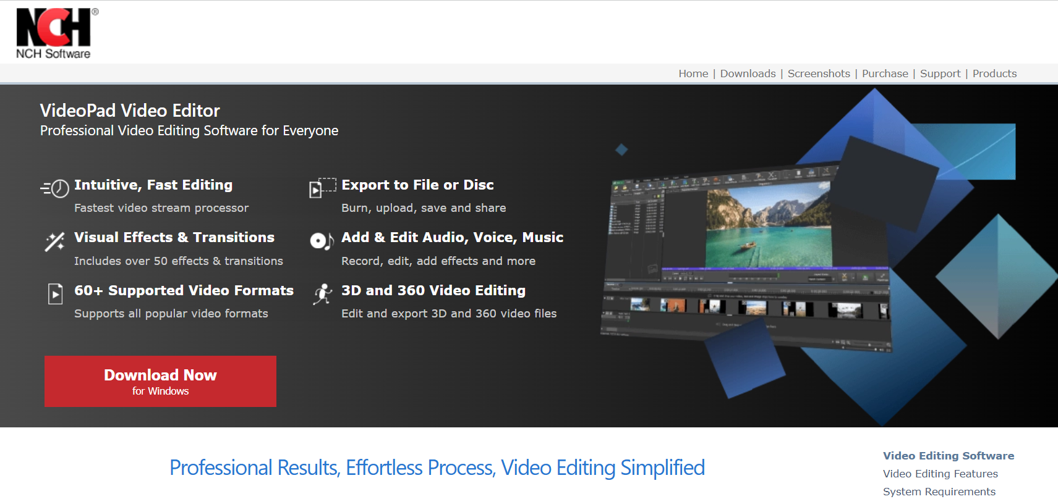Image resolution: width=1058 pixels, height=499 pixels.
Task: Open the System Requirements link
Action: 939,492
